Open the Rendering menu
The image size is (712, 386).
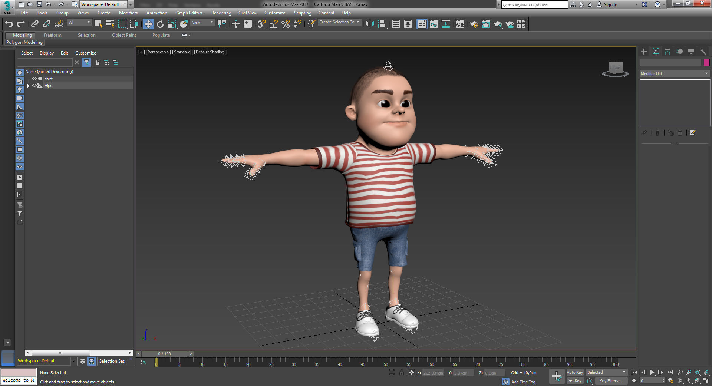tap(221, 13)
